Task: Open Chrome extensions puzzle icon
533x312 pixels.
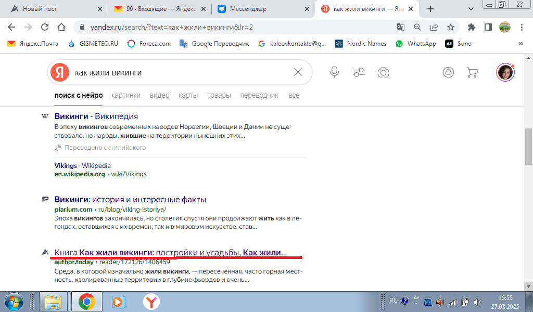Action: point(472,27)
